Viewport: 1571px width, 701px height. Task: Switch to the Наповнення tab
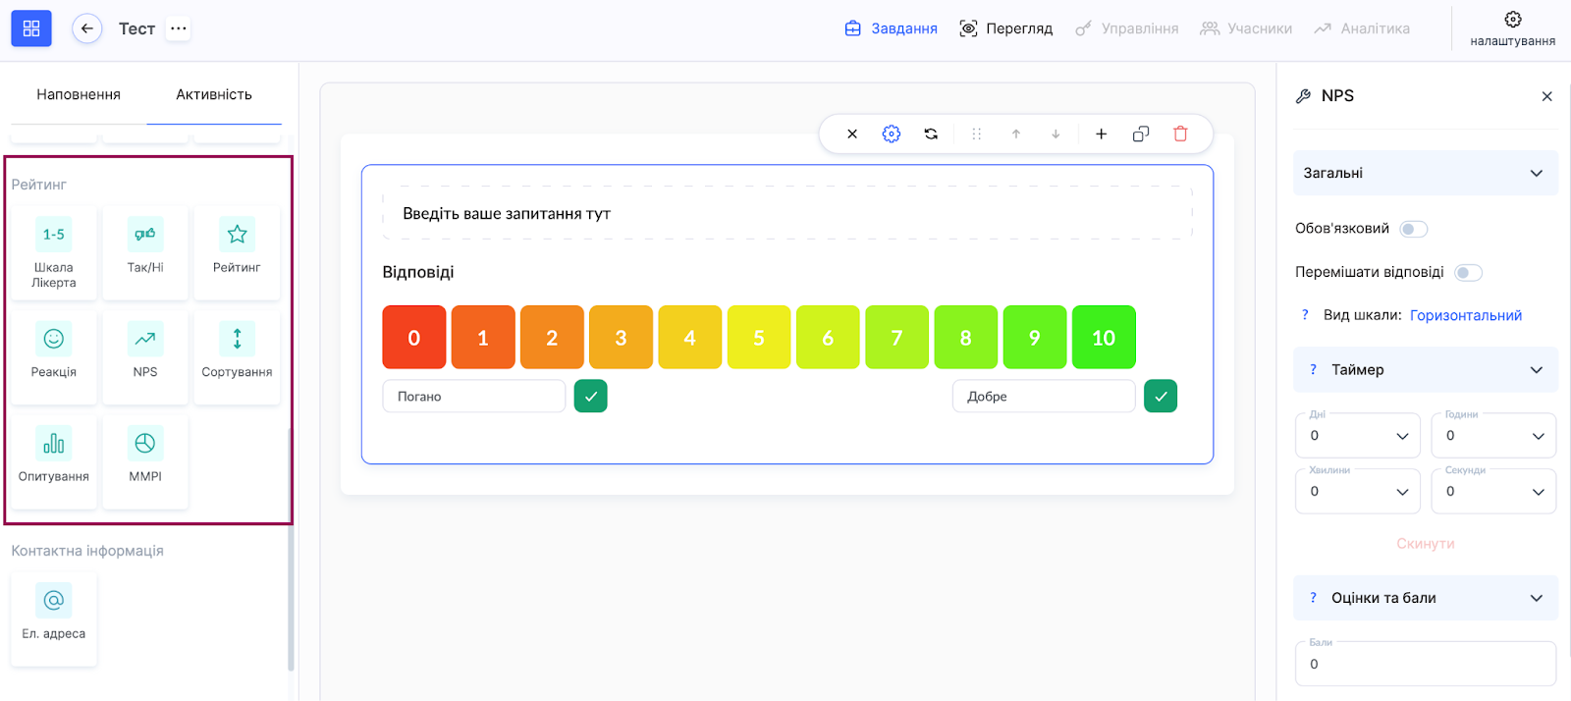(79, 94)
